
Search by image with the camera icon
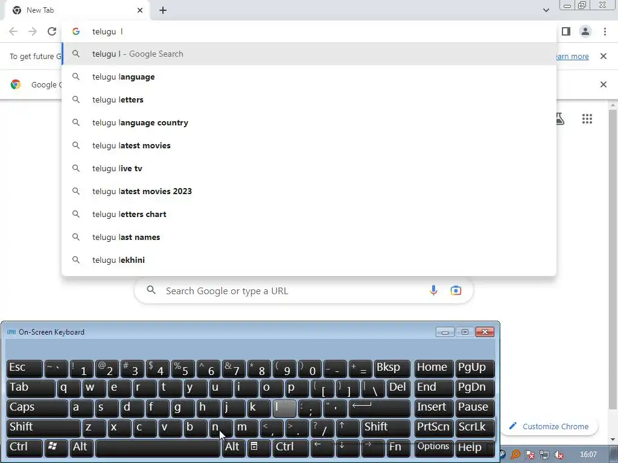[456, 291]
